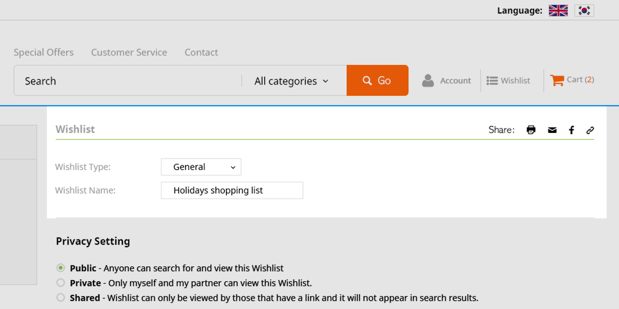
Task: Open Wishlist from the header list icon
Action: pyautogui.click(x=492, y=80)
